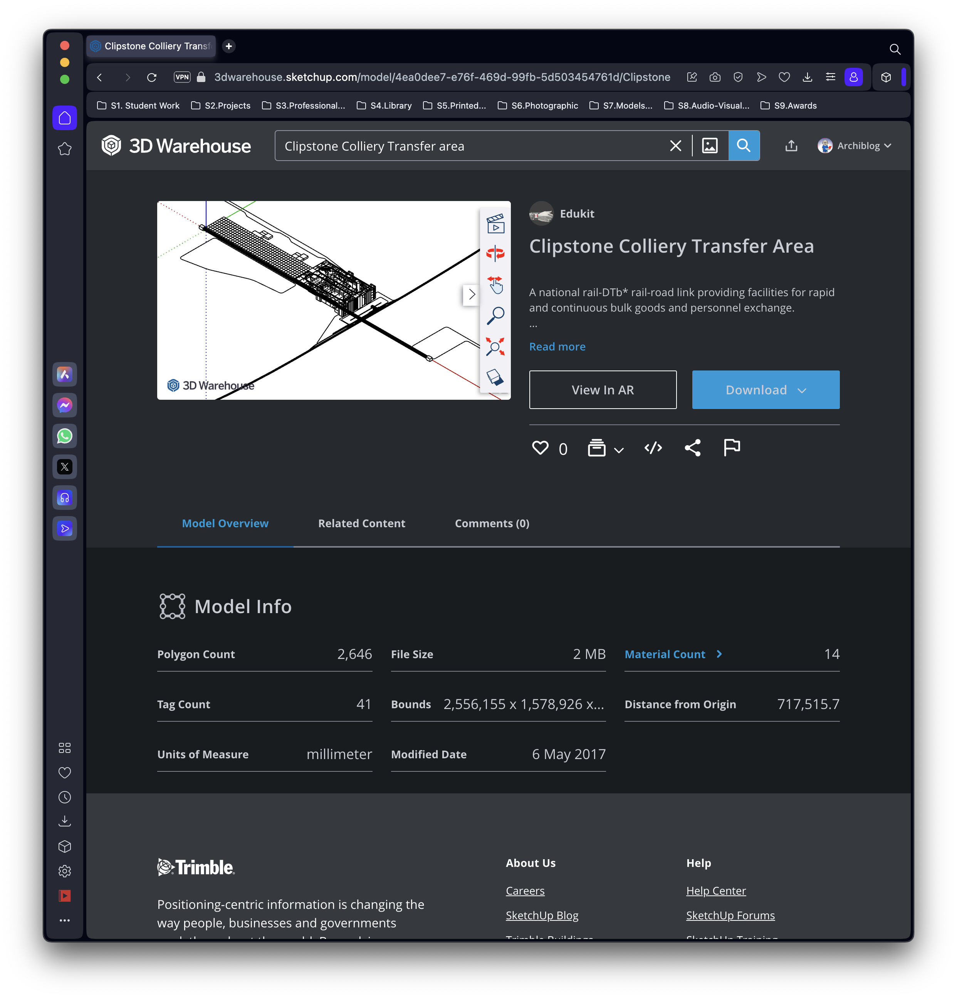
Task: Click the Read more link
Action: pos(557,347)
